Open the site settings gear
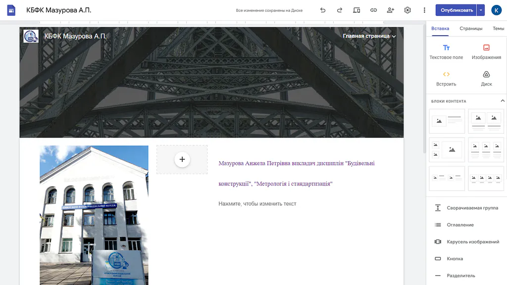Viewport: 507px width, 285px height. point(407,10)
